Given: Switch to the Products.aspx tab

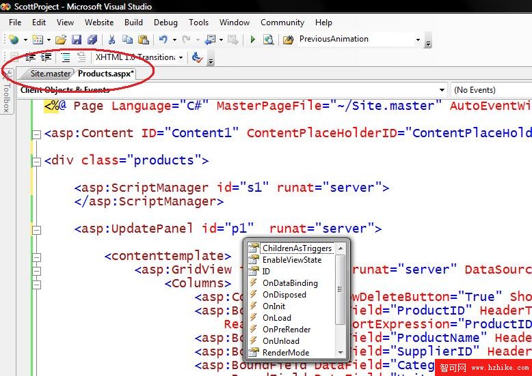Looking at the screenshot, I should click(x=106, y=74).
